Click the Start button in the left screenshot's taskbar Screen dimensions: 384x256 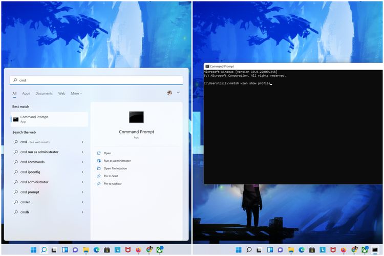[34, 250]
